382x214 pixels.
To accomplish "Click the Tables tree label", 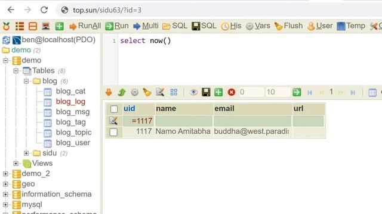I will (x=44, y=71).
